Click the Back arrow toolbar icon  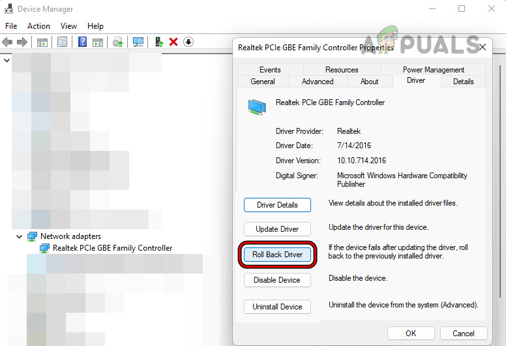[x=7, y=42]
